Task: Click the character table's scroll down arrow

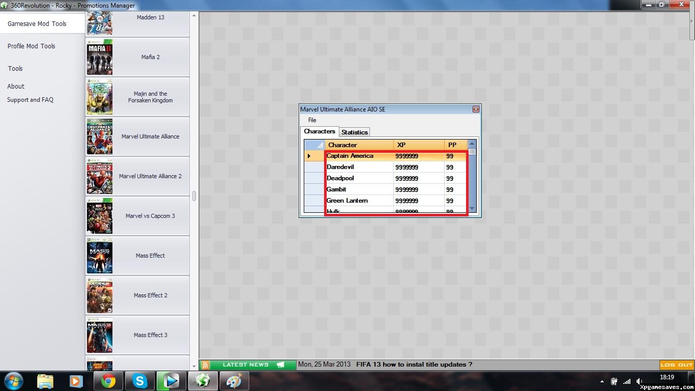Action: point(472,209)
